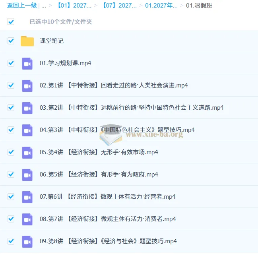Click the 课堂笔记 folder icon
258x254 pixels.
click(x=27, y=41)
